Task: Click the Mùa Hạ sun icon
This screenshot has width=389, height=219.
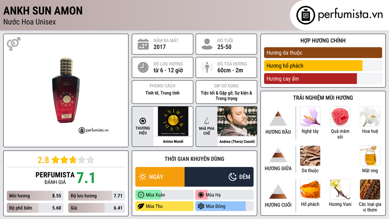Action: pos(201,195)
